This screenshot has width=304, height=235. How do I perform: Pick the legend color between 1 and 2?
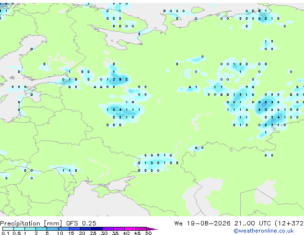30,229
